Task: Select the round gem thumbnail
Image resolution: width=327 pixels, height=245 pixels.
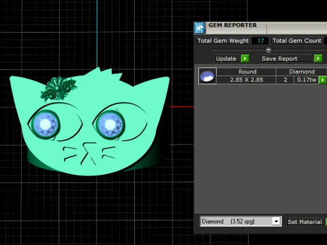Action: click(x=207, y=76)
